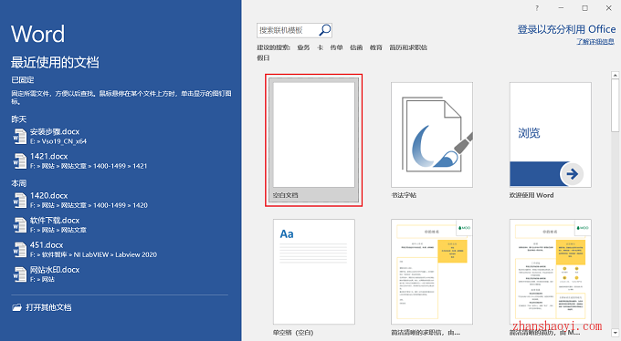The width and height of the screenshot is (621, 341).
Task: Click the open folder icon beside 打开其他文档
Action: [x=16, y=307]
